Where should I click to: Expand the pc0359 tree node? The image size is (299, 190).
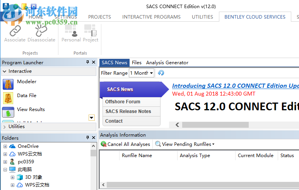click(x=5, y=162)
